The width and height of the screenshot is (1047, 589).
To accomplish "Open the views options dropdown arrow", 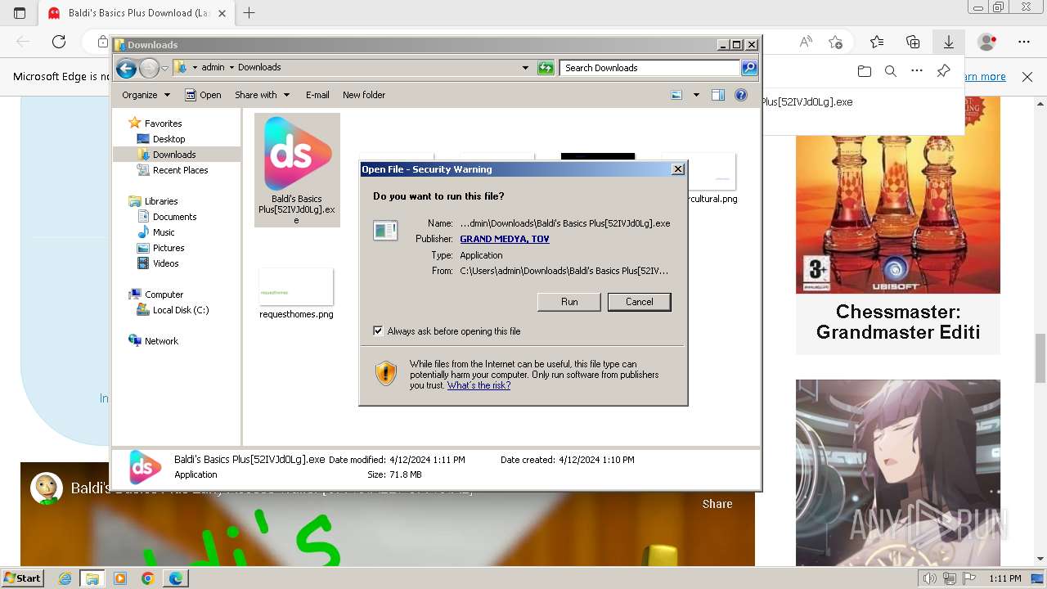I will (x=696, y=95).
